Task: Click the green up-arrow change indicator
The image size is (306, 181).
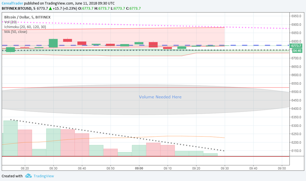Action: (50, 8)
